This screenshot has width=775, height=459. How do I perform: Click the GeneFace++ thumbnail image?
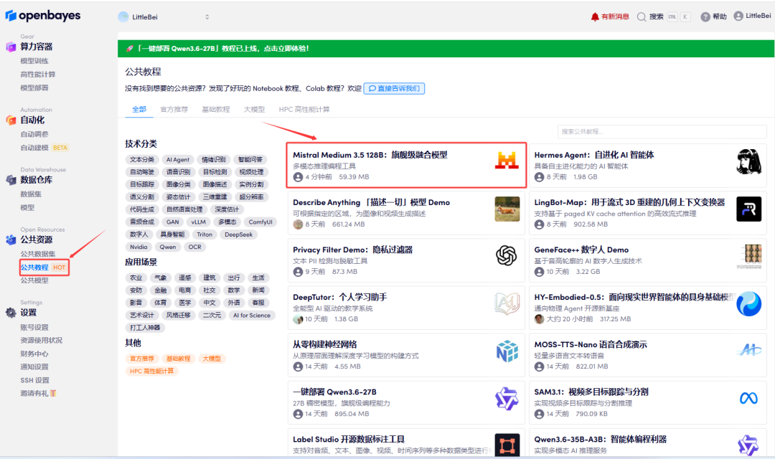point(749,256)
